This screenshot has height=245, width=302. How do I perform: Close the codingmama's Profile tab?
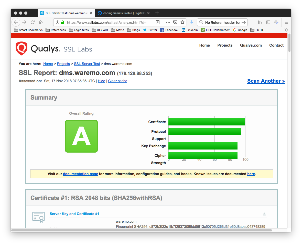click(148, 13)
